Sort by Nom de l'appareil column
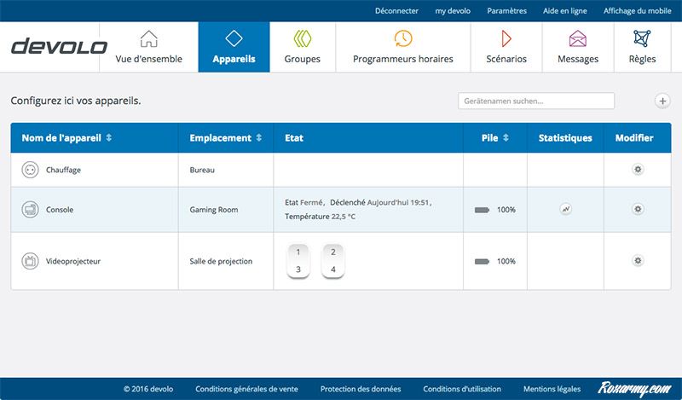This screenshot has height=400, width=682. (66, 138)
